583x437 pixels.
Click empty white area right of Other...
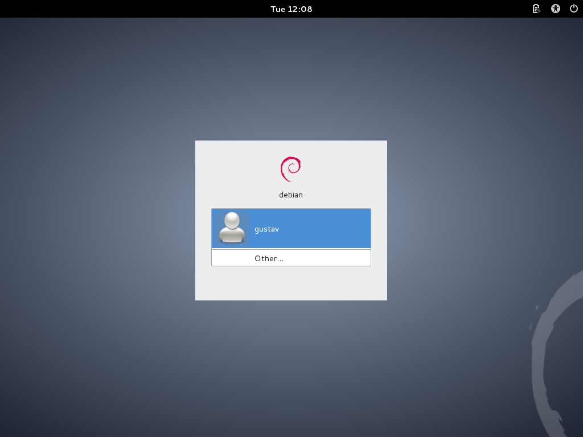pos(336,258)
